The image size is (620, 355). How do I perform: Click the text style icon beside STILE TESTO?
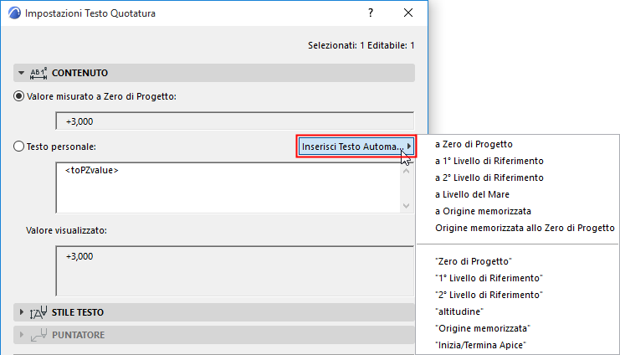(x=39, y=312)
